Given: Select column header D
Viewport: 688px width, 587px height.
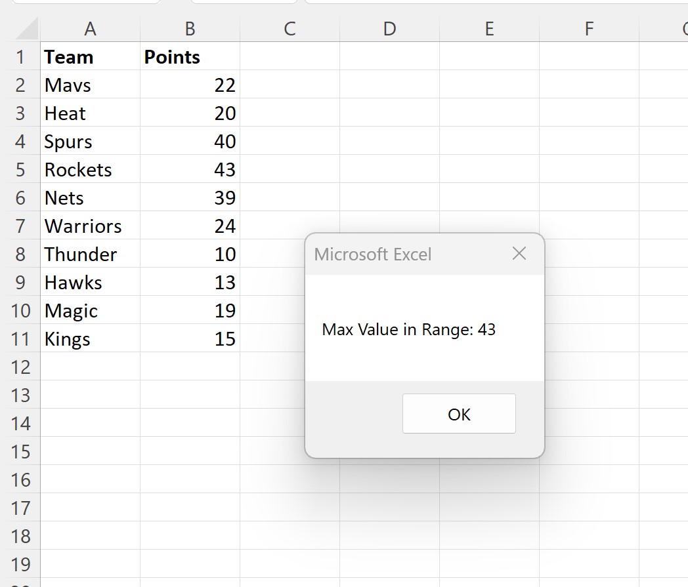Looking at the screenshot, I should 389,29.
